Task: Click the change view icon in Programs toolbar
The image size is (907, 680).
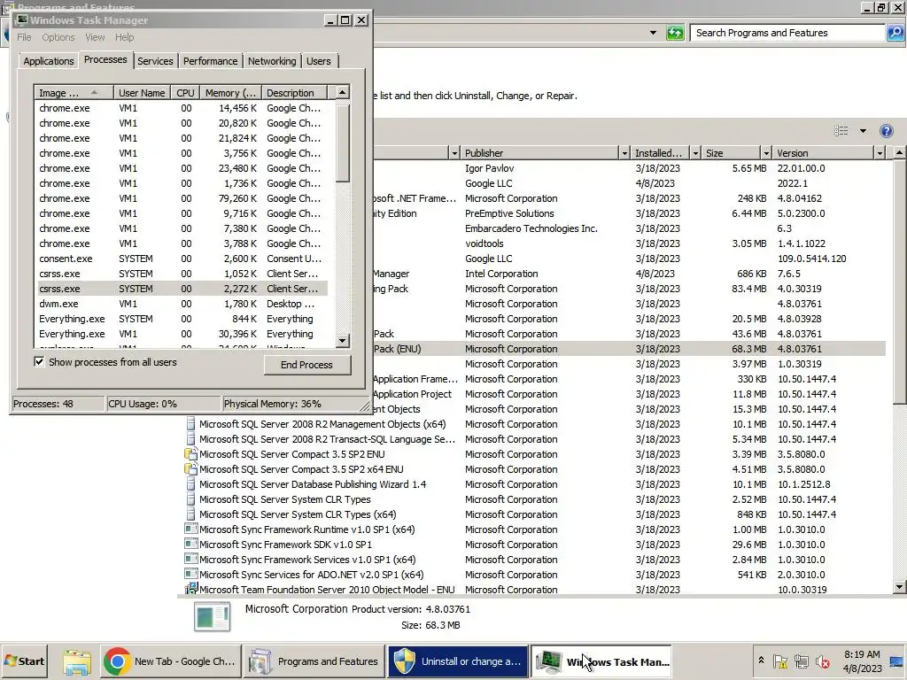Action: point(841,131)
